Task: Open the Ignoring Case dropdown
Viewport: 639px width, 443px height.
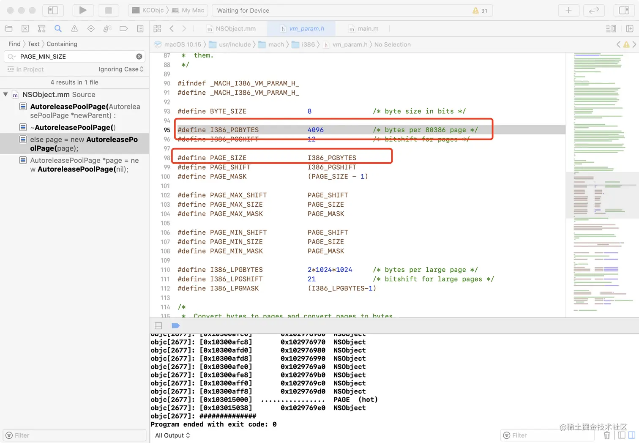Action: pyautogui.click(x=121, y=69)
